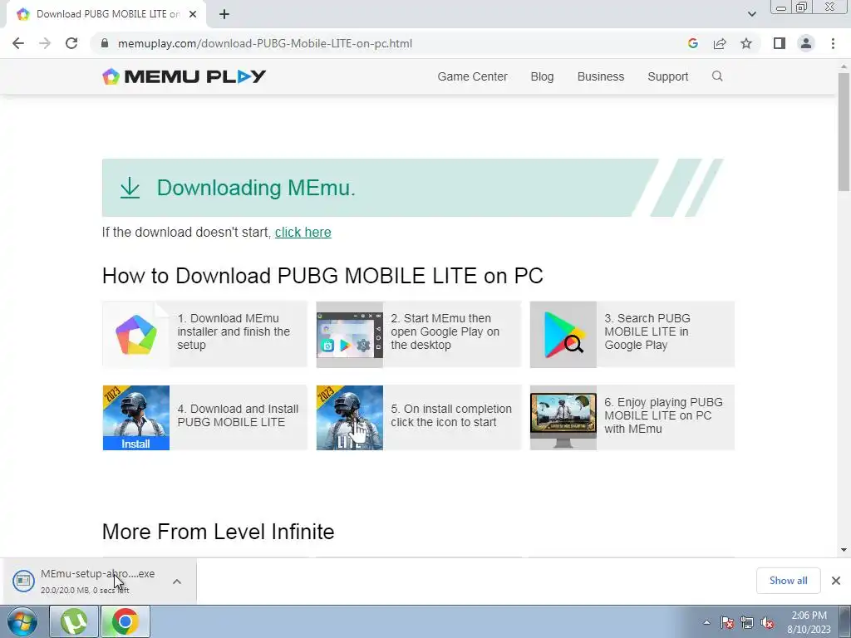Close the Download PUBG MOBILE LITE tab
Viewport: 851px width, 638px height.
coord(193,14)
